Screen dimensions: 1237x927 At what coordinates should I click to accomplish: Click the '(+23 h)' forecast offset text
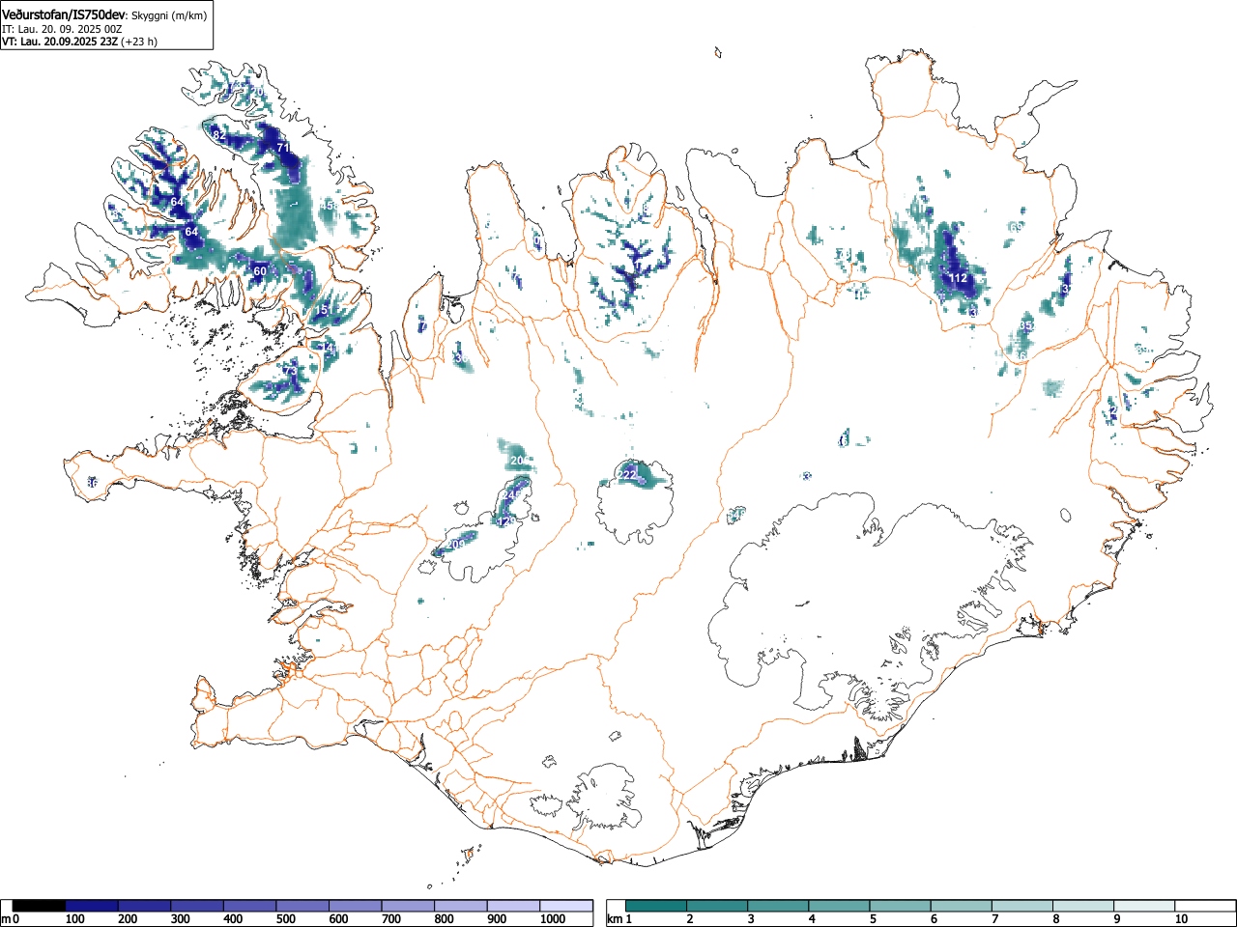point(139,42)
